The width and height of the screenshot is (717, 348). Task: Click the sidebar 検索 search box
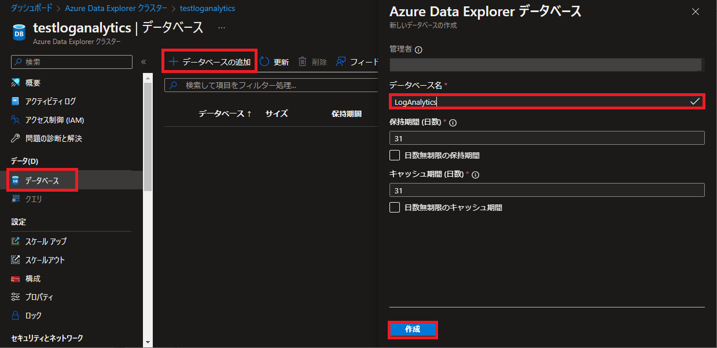(72, 62)
